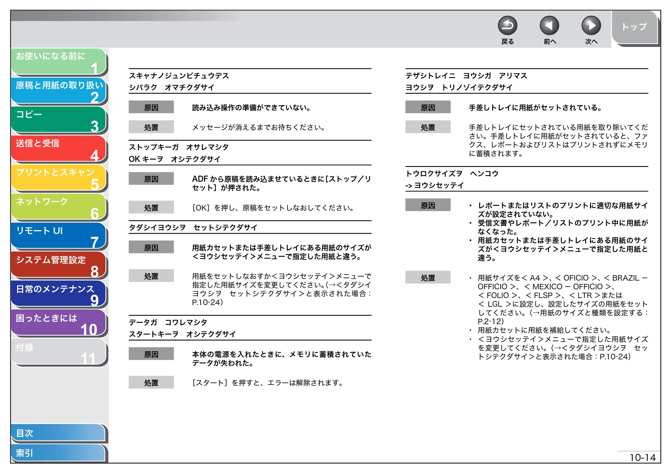Go to next page with 次へ icon

point(591,25)
